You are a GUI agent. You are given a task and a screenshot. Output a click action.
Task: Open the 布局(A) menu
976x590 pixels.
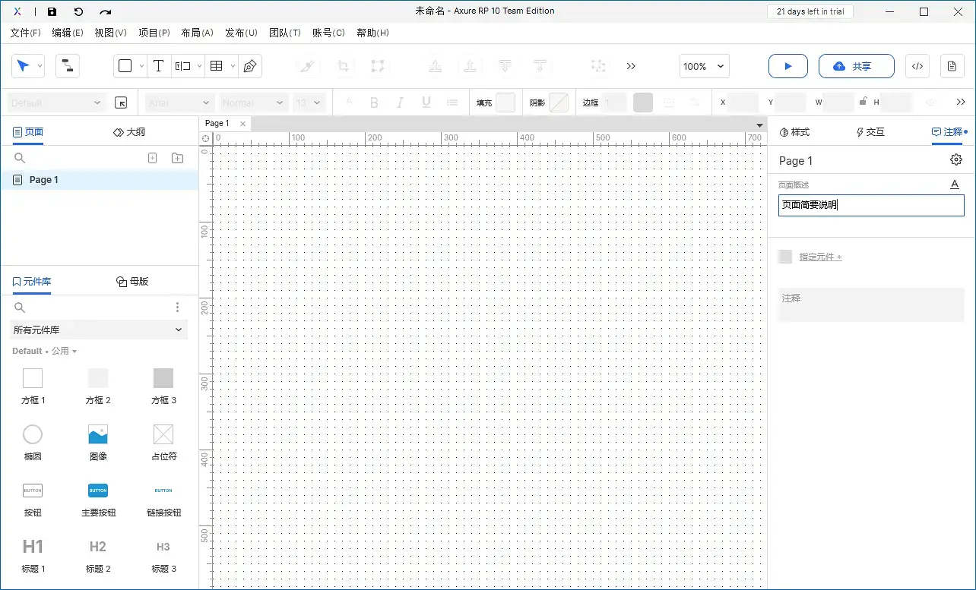coord(197,33)
